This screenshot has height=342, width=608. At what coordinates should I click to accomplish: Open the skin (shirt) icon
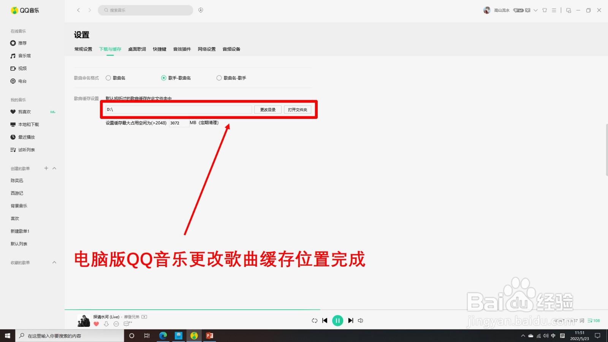tap(545, 10)
